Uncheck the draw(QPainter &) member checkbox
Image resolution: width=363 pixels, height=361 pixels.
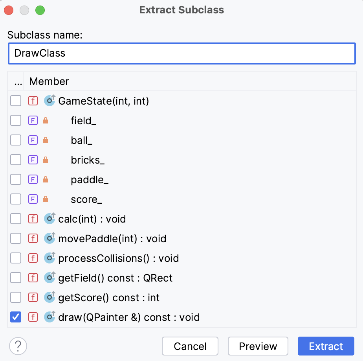[x=16, y=317]
